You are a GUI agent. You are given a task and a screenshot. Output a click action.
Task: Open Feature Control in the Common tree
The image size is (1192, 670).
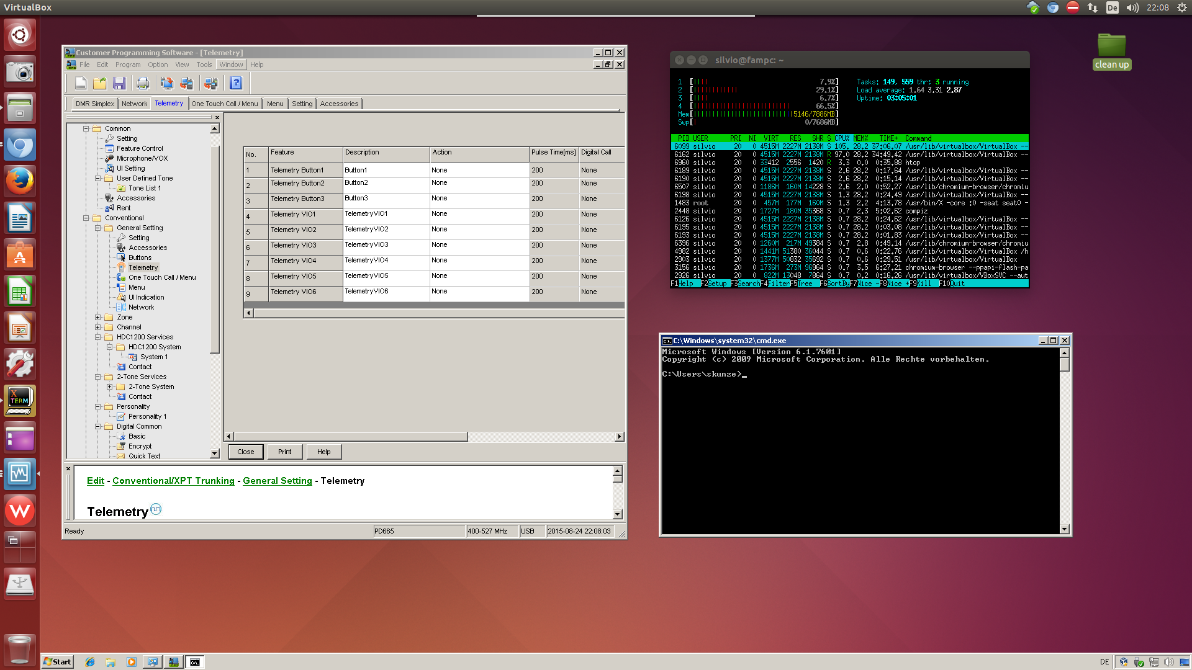(x=140, y=148)
